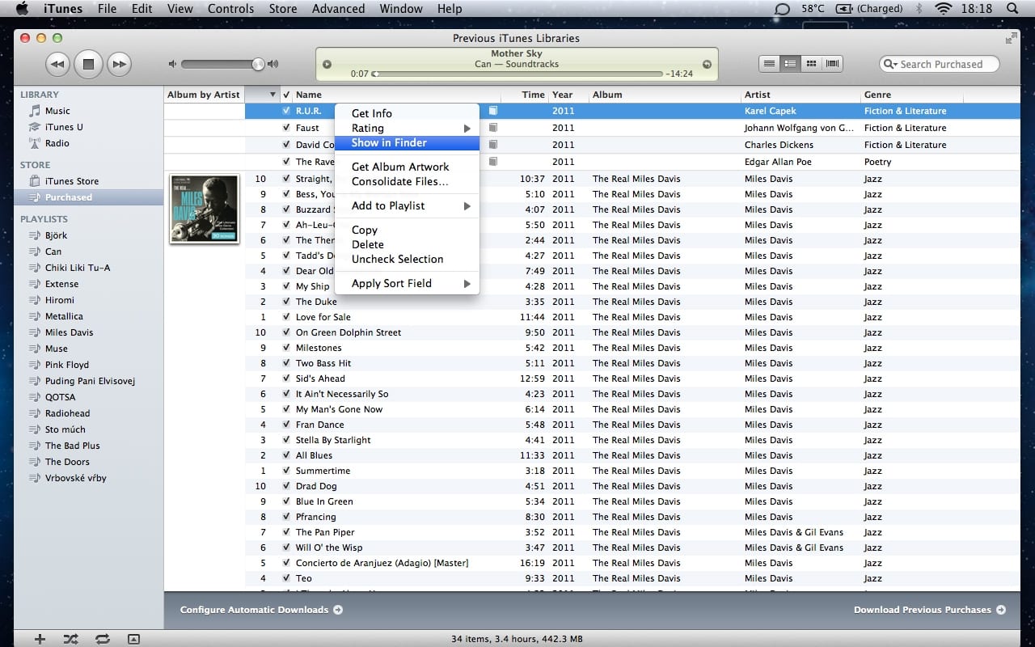Toggle the checkbox for Milestones
1035x647 pixels.
(x=286, y=348)
